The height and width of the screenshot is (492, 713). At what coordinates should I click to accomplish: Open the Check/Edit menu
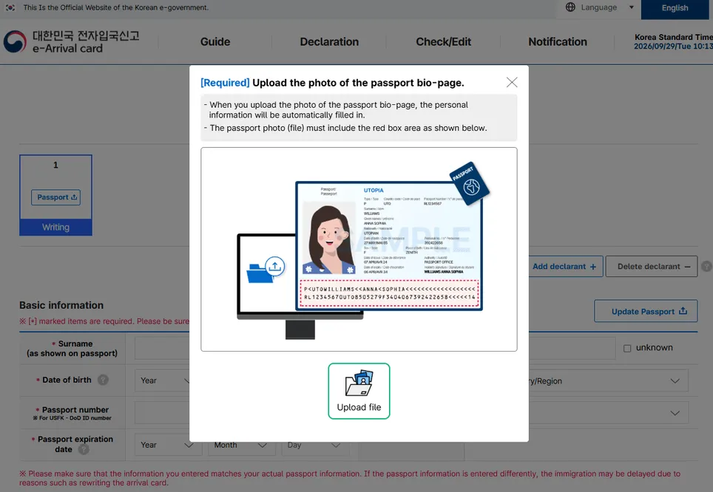click(443, 42)
